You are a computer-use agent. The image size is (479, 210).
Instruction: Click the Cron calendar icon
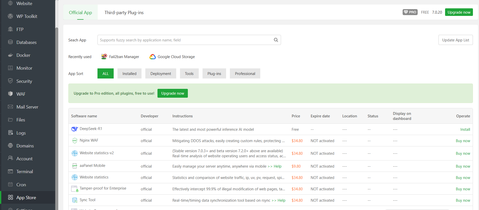pos(10,185)
